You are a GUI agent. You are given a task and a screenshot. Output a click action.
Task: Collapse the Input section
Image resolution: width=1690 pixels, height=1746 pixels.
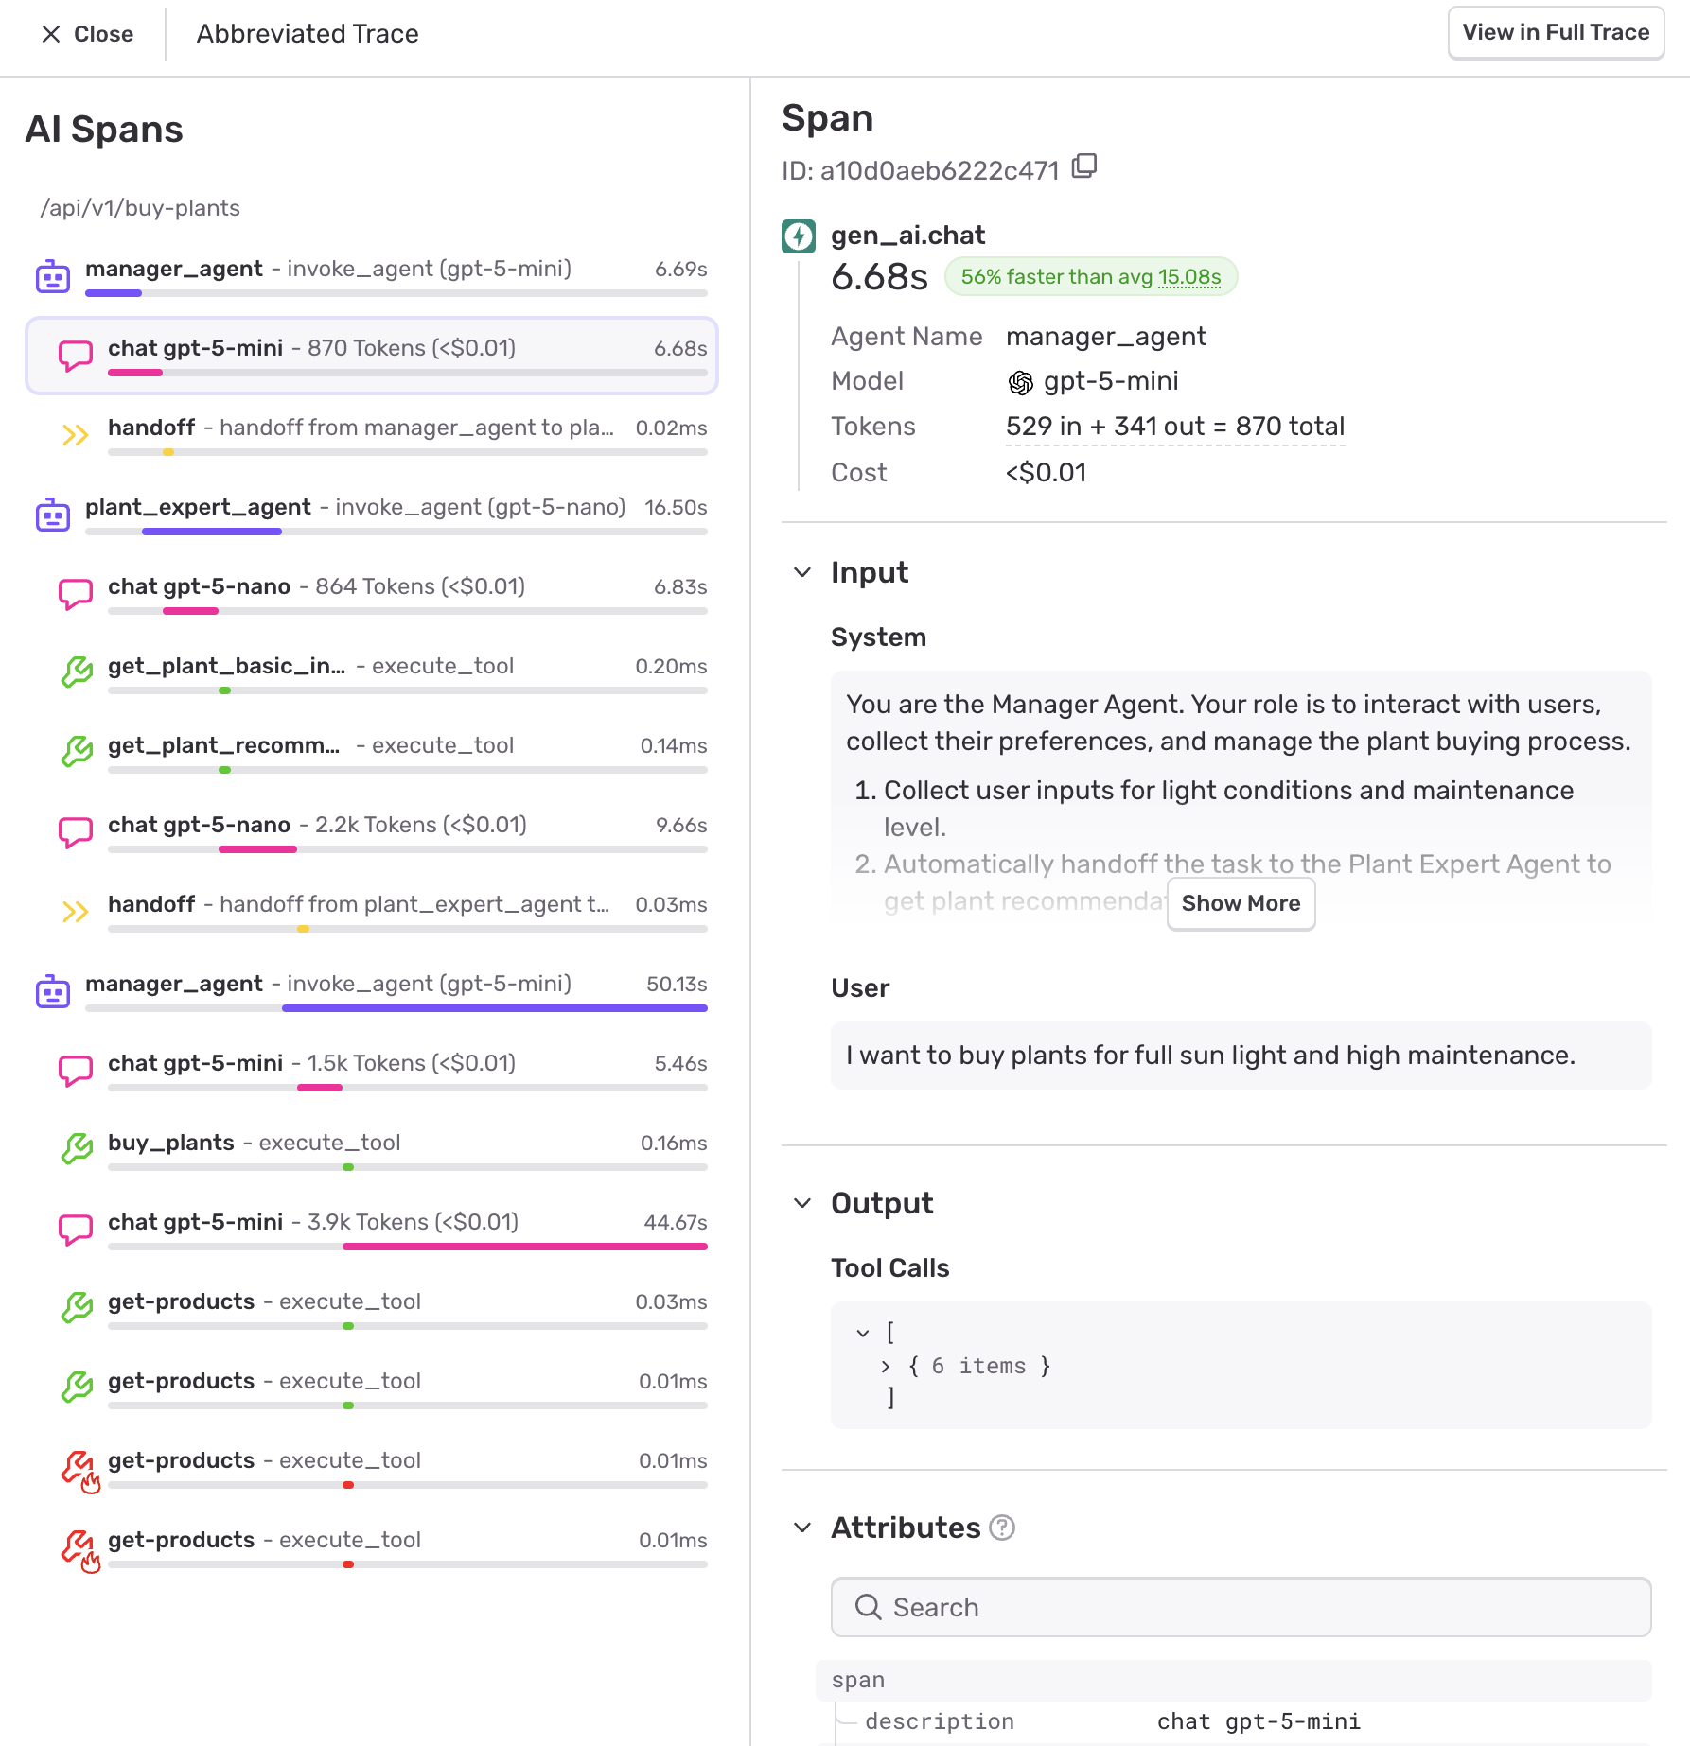coord(803,572)
